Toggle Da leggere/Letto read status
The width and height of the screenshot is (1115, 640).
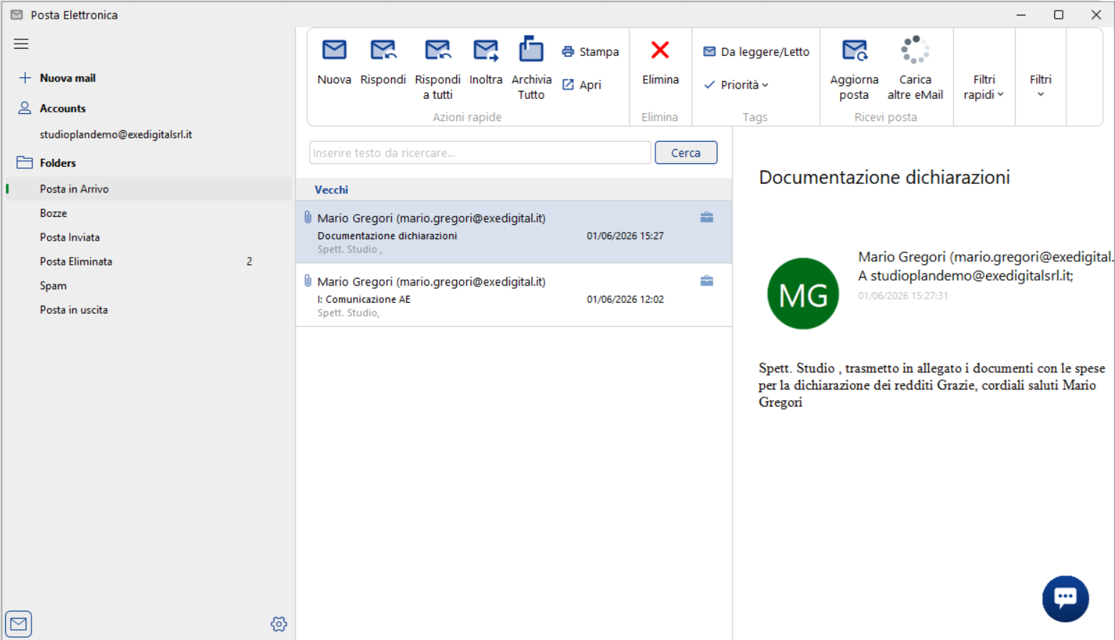click(756, 52)
